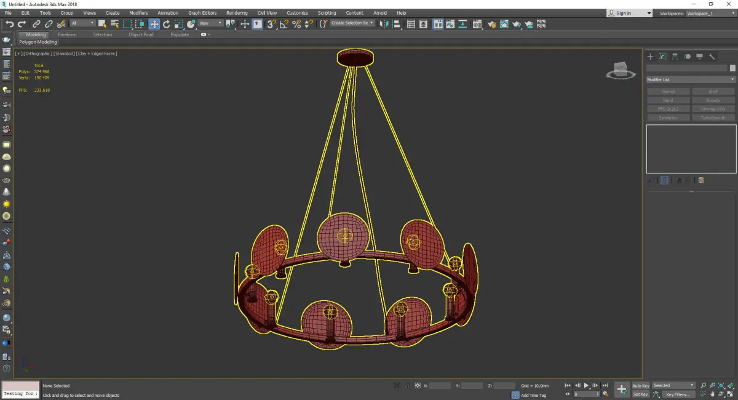The height and width of the screenshot is (400, 738).
Task: Open the Select by Name dialog
Action: coord(114,24)
